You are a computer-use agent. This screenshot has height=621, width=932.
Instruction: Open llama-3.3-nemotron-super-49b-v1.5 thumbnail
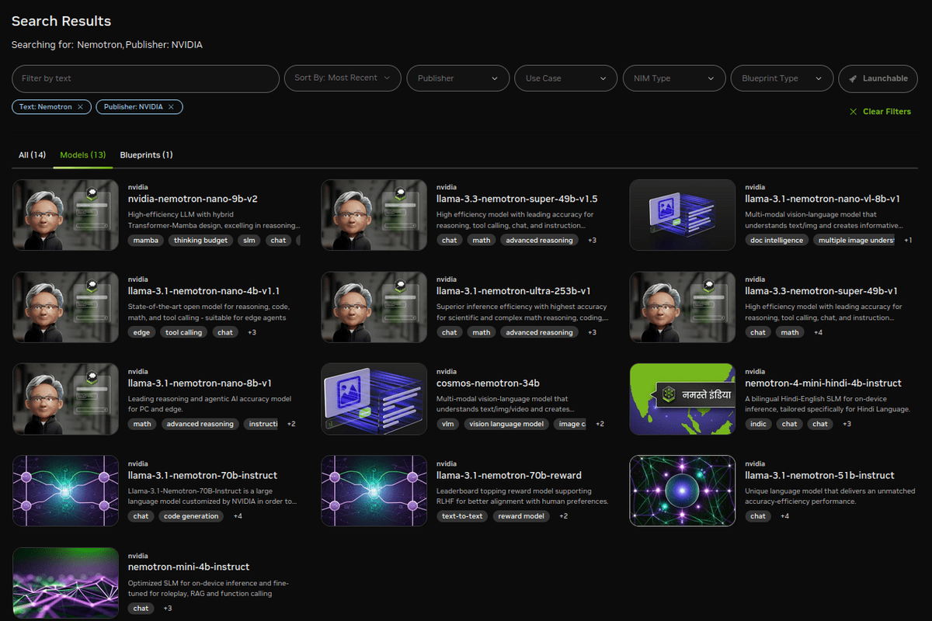click(374, 215)
